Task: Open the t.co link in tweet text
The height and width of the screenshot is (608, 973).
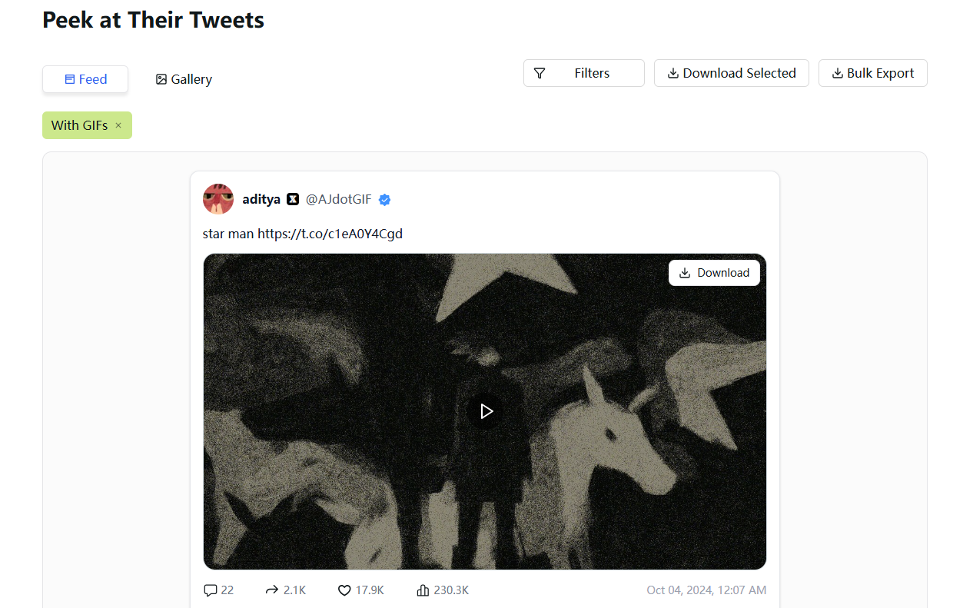Action: tap(330, 234)
